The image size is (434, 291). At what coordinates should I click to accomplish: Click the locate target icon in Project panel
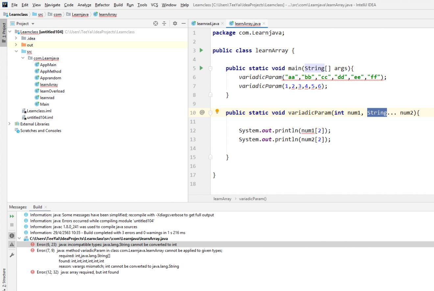point(156,24)
